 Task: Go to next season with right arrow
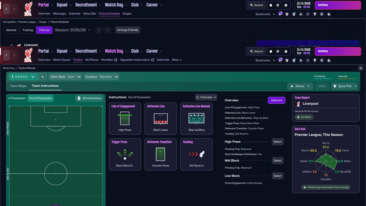pos(108,30)
